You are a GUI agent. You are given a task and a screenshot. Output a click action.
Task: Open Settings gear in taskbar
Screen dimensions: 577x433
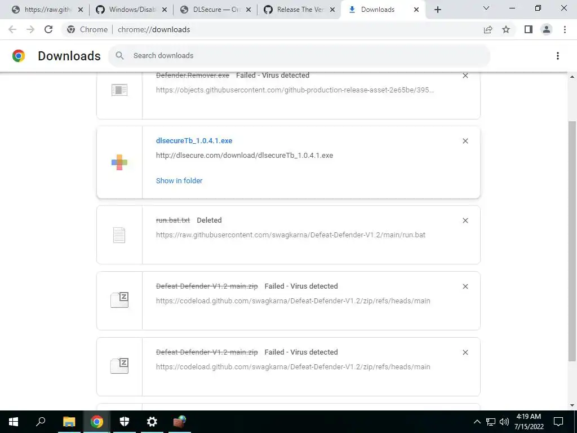tap(152, 422)
